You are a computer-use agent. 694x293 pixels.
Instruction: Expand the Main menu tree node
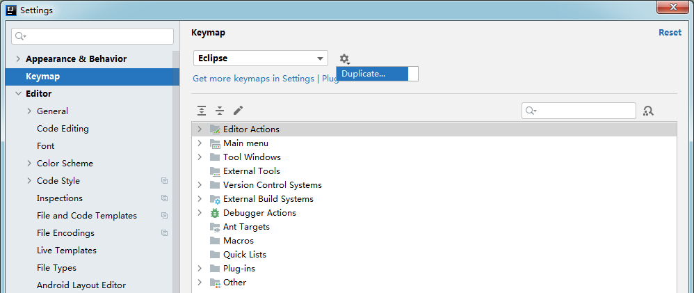200,143
